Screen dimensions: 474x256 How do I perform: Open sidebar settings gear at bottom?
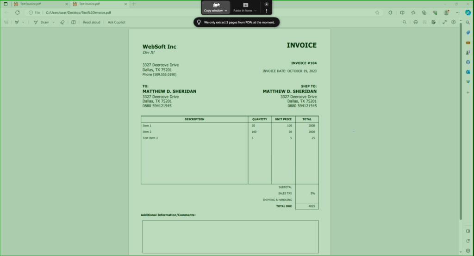(x=468, y=250)
